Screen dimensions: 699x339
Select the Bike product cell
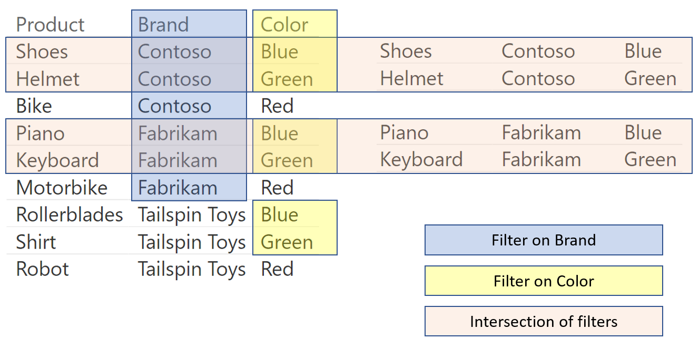(34, 106)
